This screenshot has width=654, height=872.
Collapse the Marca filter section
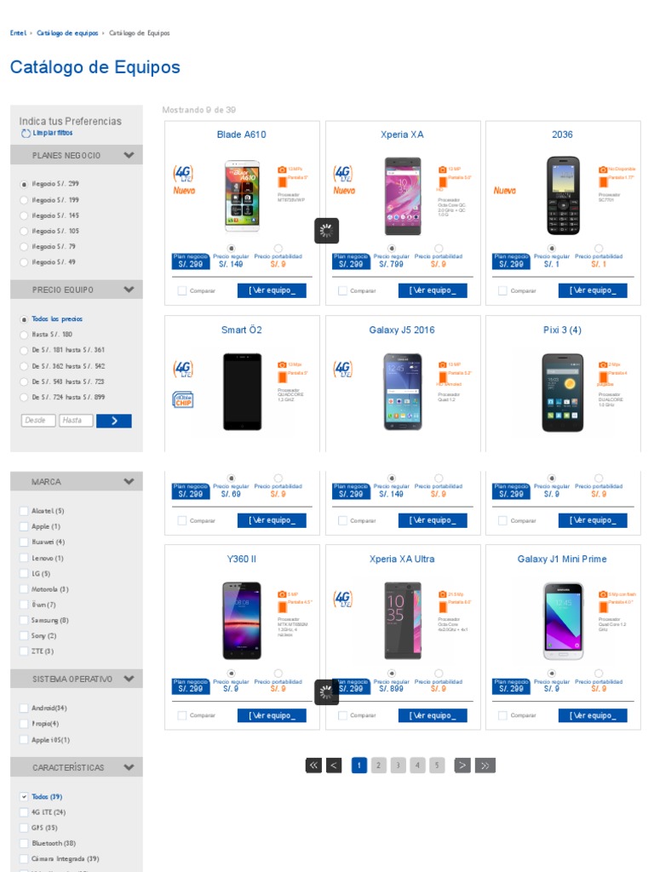[129, 481]
